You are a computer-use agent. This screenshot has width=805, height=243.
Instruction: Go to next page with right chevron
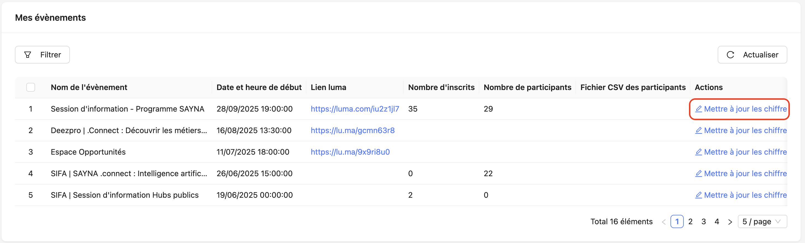pos(730,222)
